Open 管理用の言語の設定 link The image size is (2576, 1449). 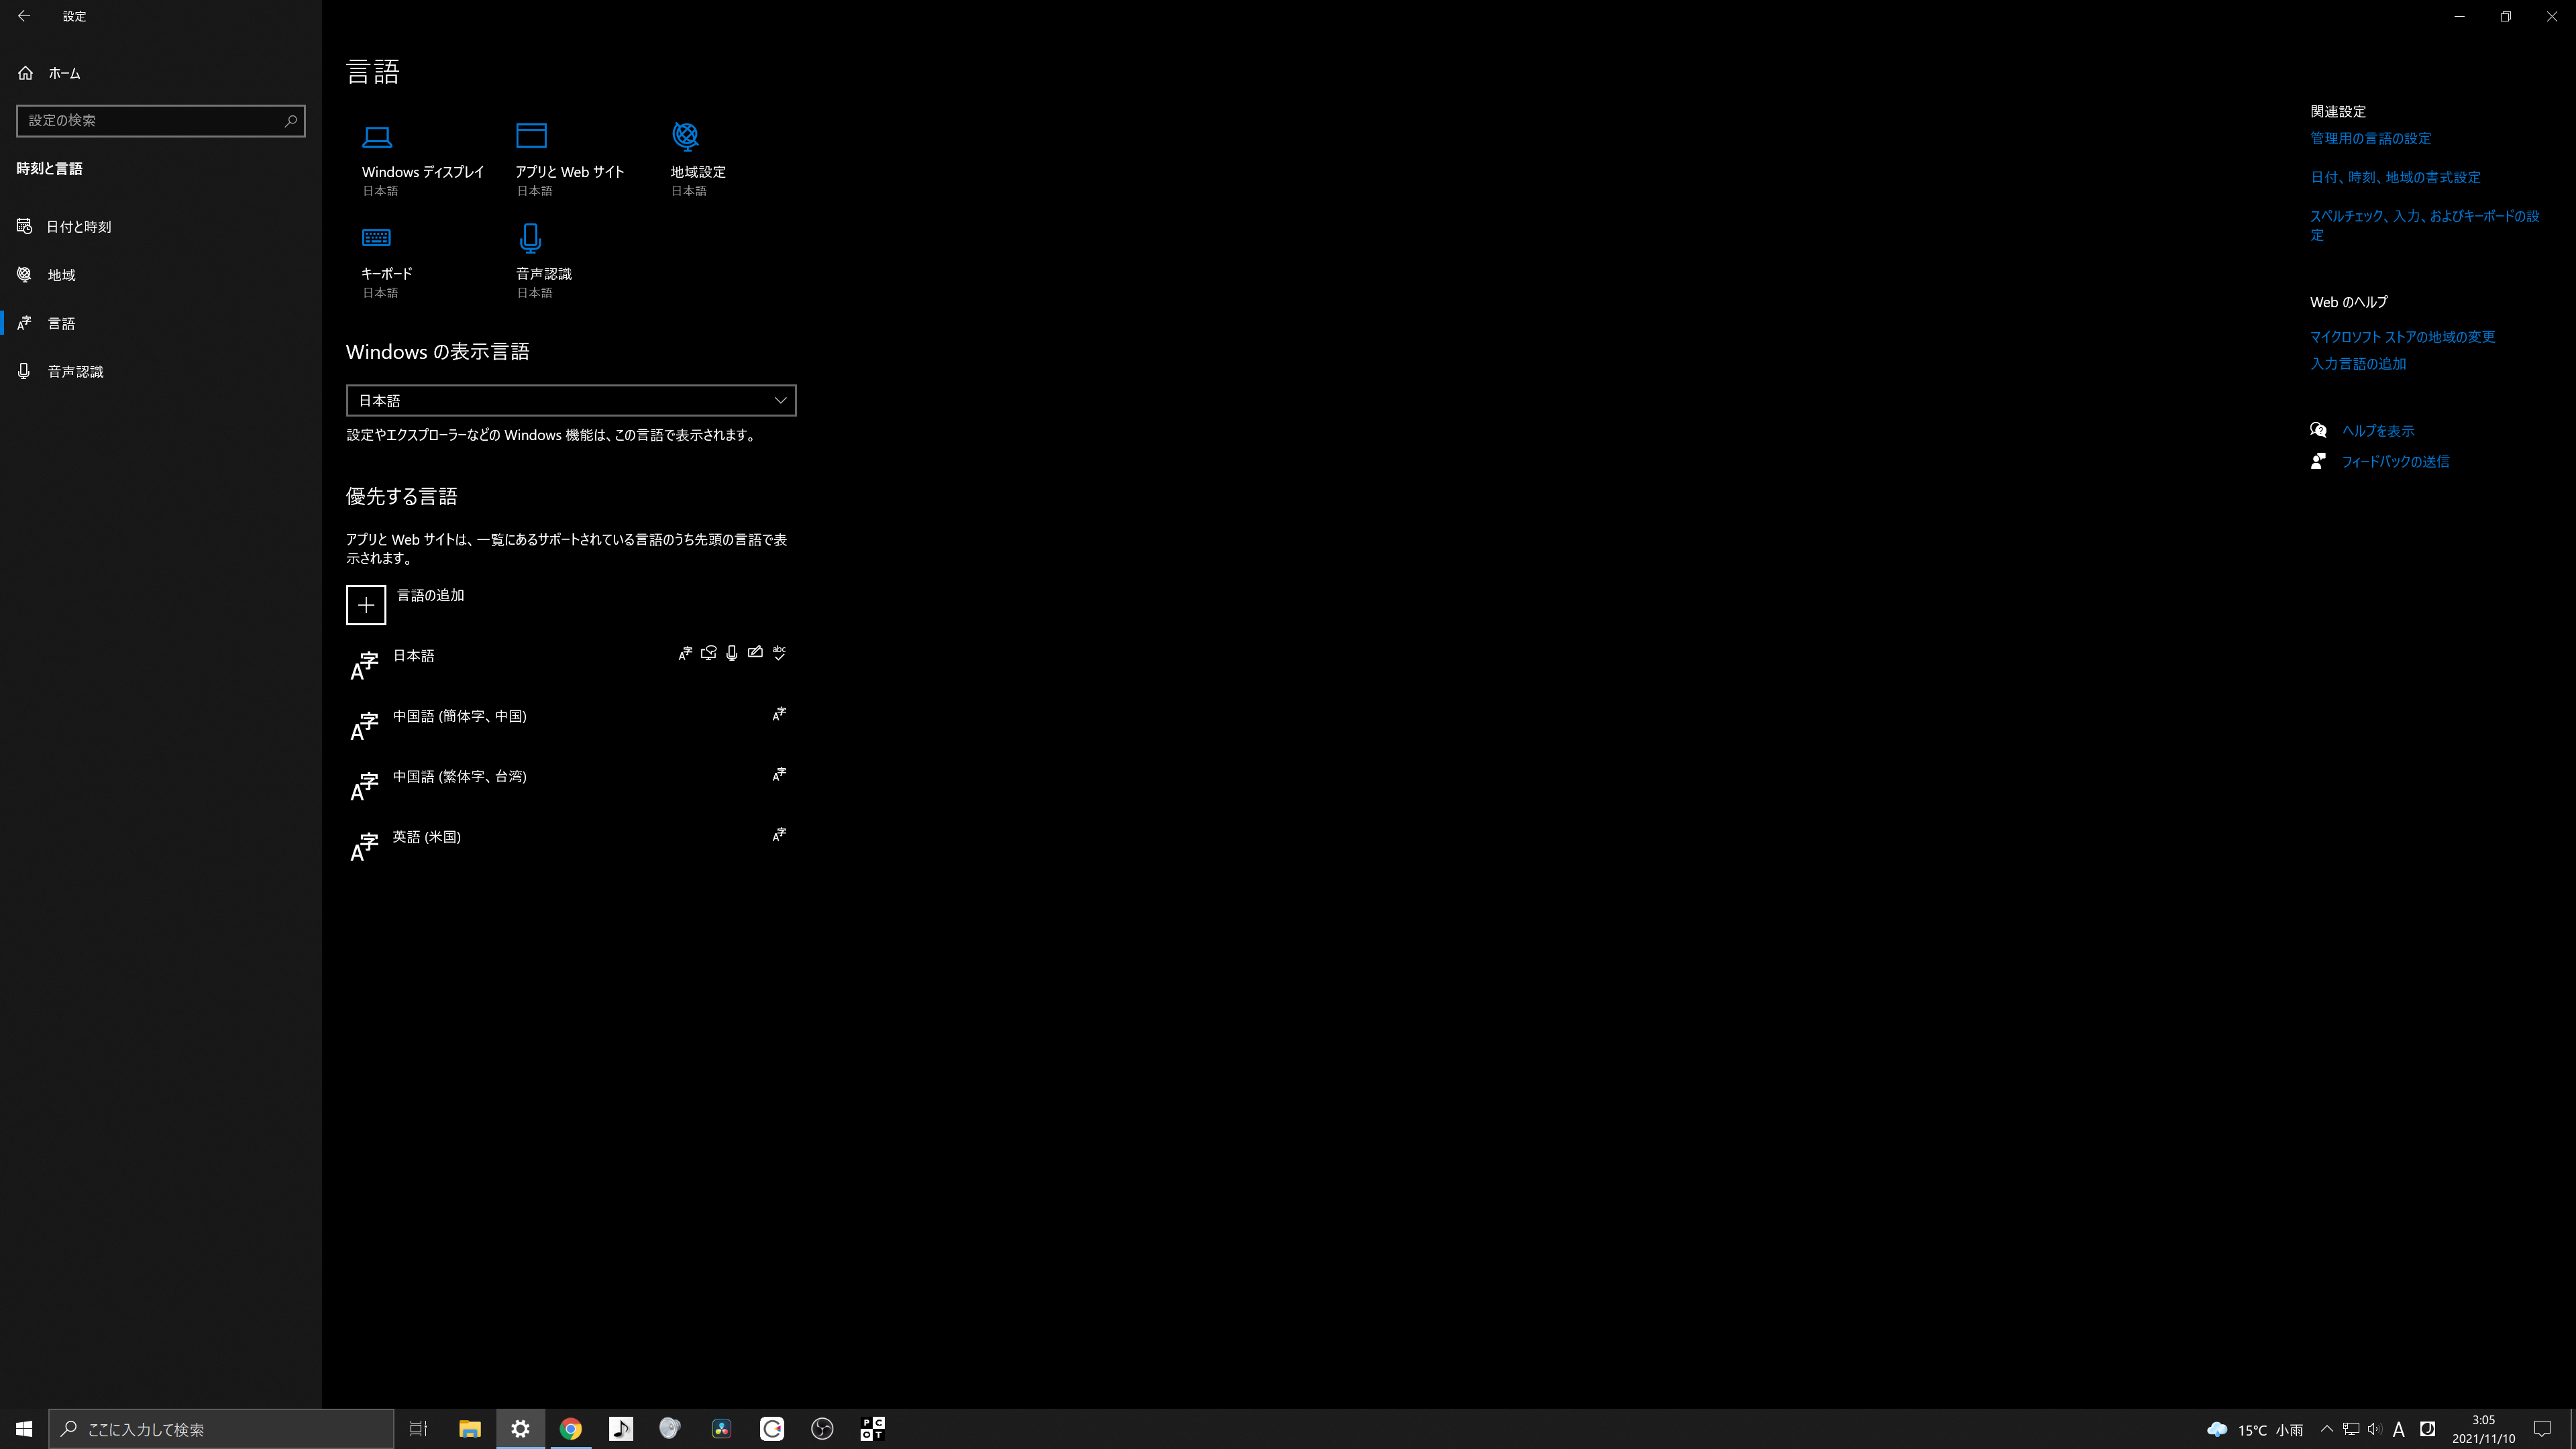(x=2370, y=139)
